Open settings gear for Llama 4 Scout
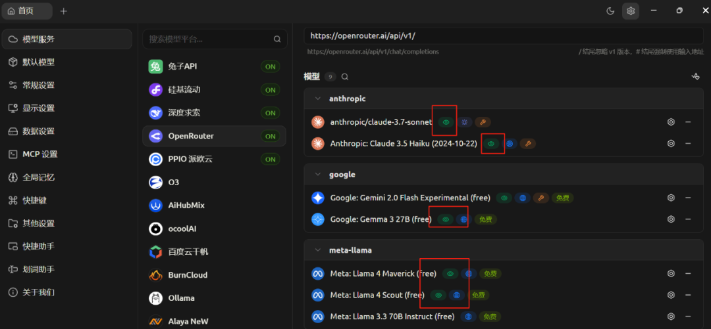This screenshot has height=329, width=711. [671, 295]
